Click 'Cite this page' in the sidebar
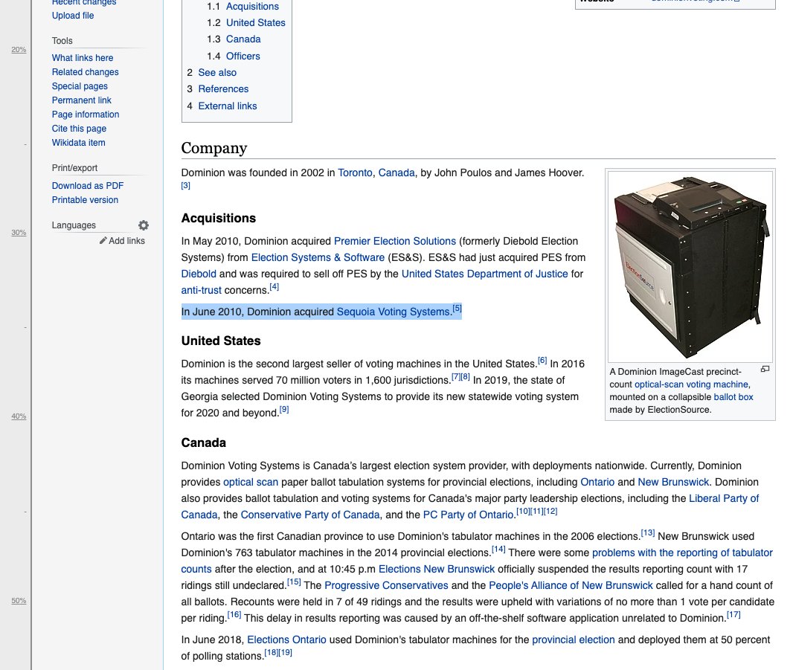The width and height of the screenshot is (793, 670). 79,128
